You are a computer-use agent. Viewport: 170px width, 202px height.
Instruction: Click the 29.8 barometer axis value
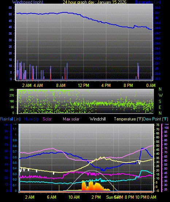pyautogui.click(x=158, y=28)
